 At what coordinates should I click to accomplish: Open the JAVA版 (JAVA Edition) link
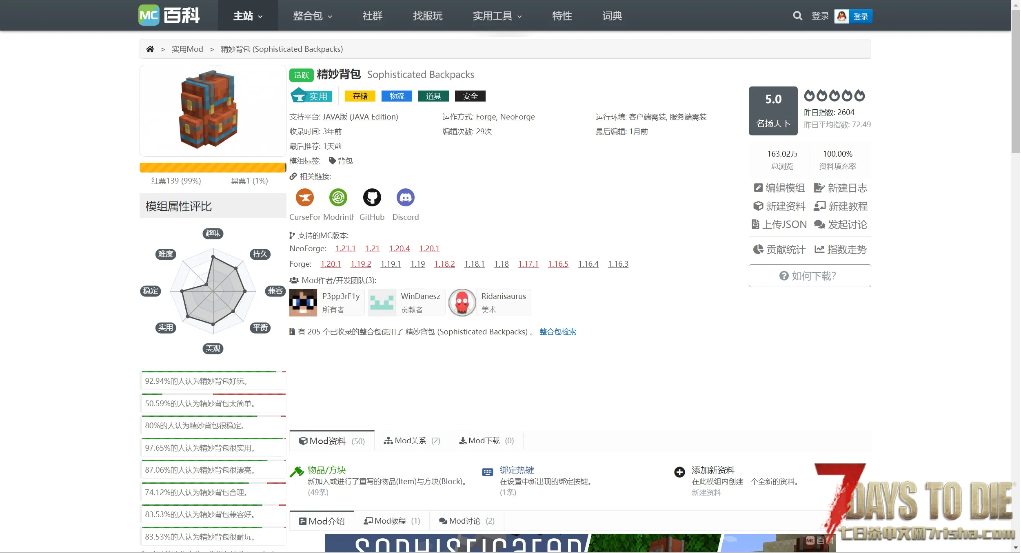click(x=360, y=117)
